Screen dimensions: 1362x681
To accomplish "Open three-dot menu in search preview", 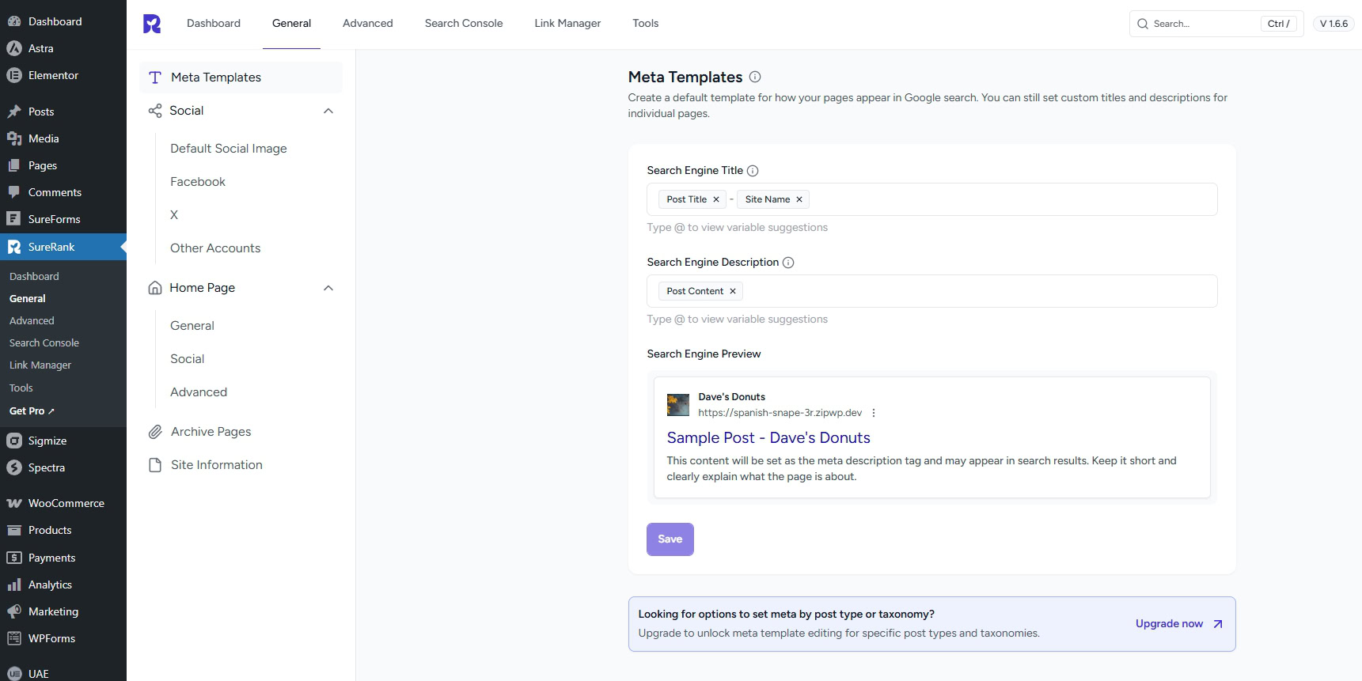I will click(874, 413).
